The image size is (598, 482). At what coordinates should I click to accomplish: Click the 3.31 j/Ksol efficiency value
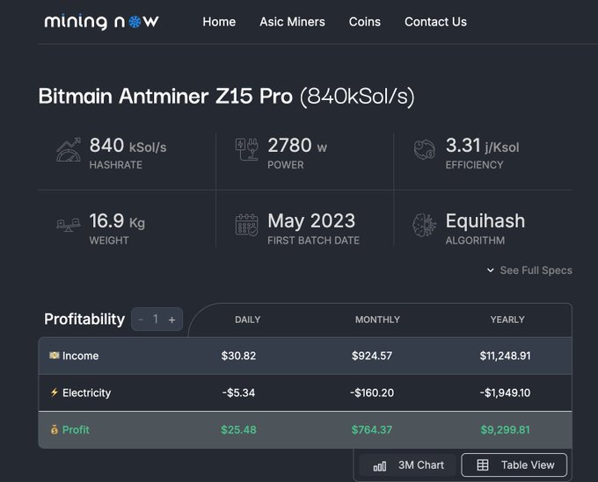coord(483,146)
